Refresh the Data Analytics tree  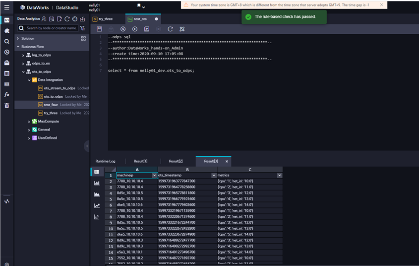(67, 19)
